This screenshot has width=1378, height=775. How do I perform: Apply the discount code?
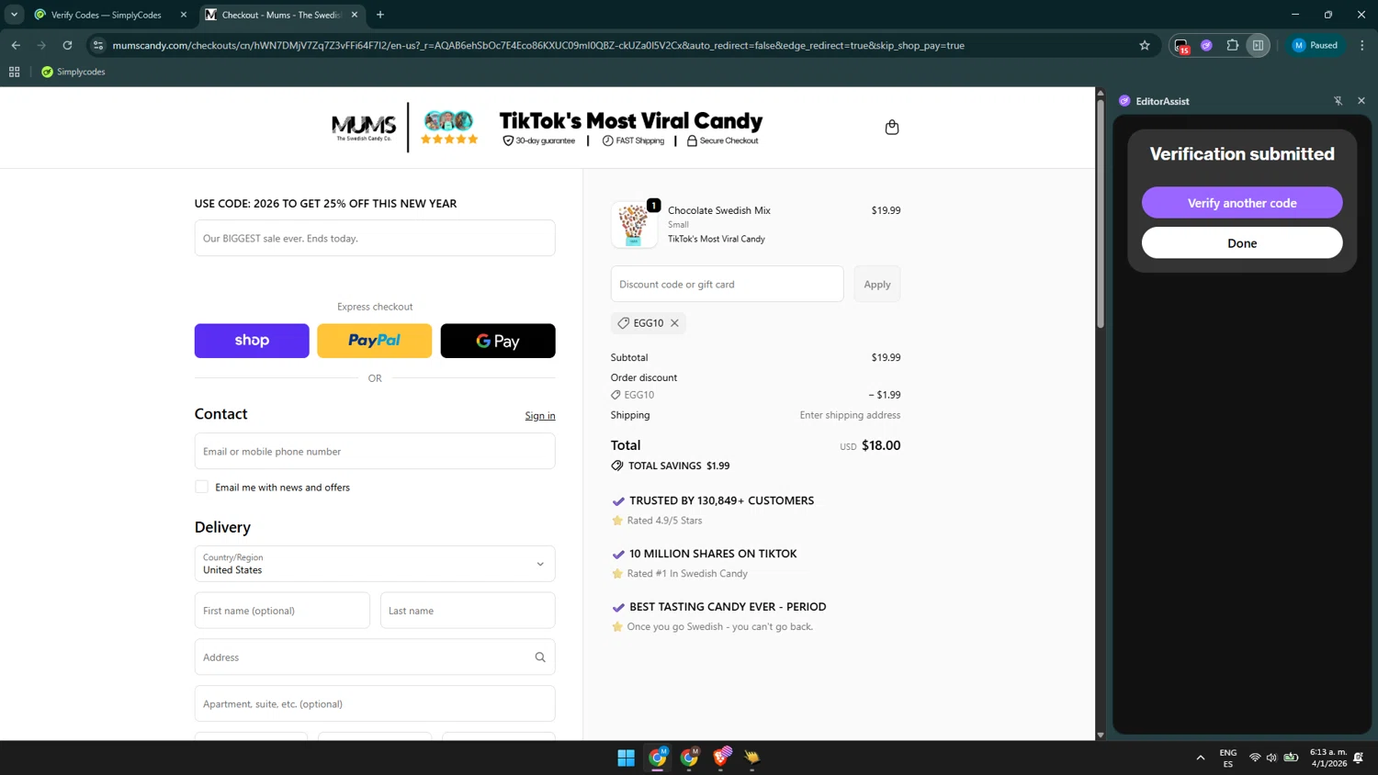tap(876, 285)
